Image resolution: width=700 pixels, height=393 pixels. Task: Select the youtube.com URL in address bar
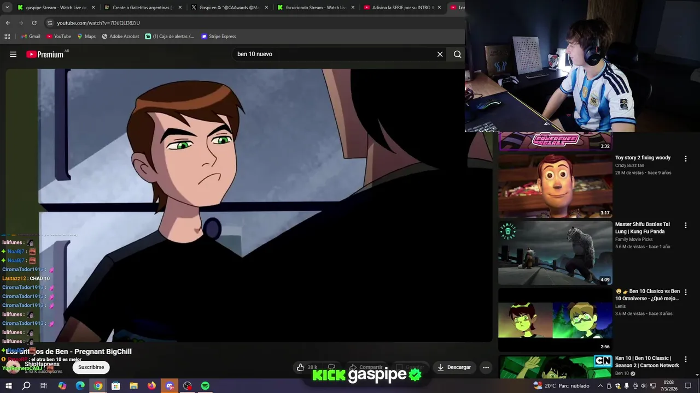click(98, 23)
